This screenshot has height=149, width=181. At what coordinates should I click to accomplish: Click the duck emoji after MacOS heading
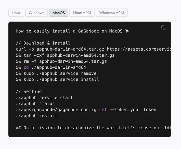[x=127, y=31]
